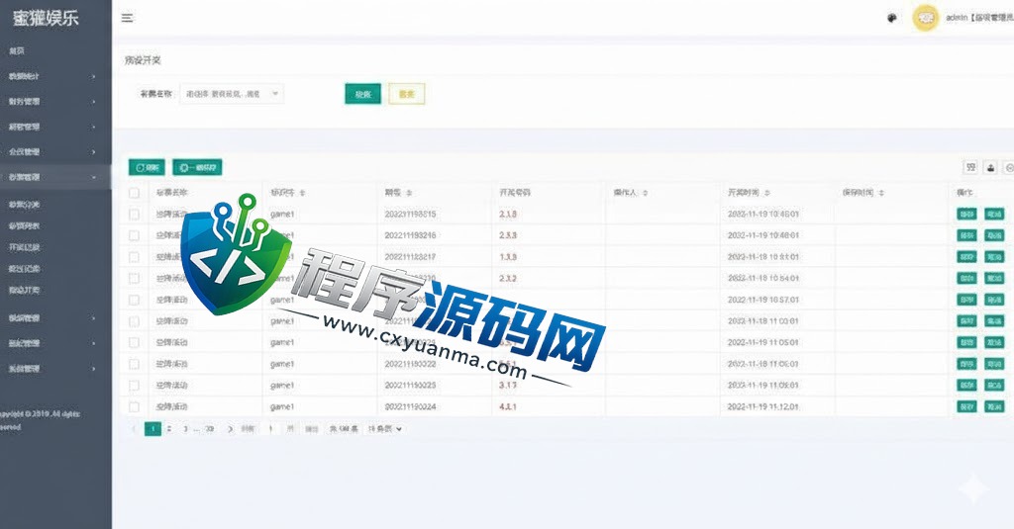The width and height of the screenshot is (1014, 529).
Task: Open the column filter icon above table
Action: tap(970, 167)
